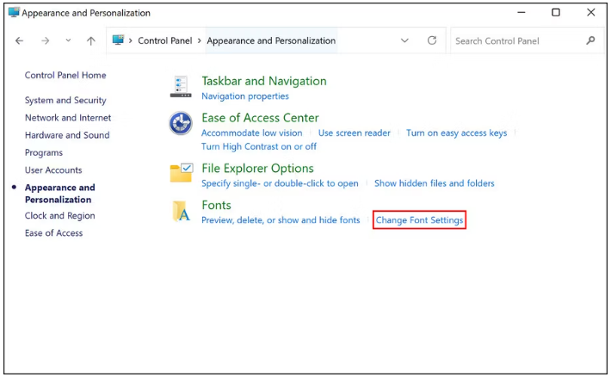Click Turn High Contrast on or off
Screen dimensions: 611x377
(x=259, y=146)
